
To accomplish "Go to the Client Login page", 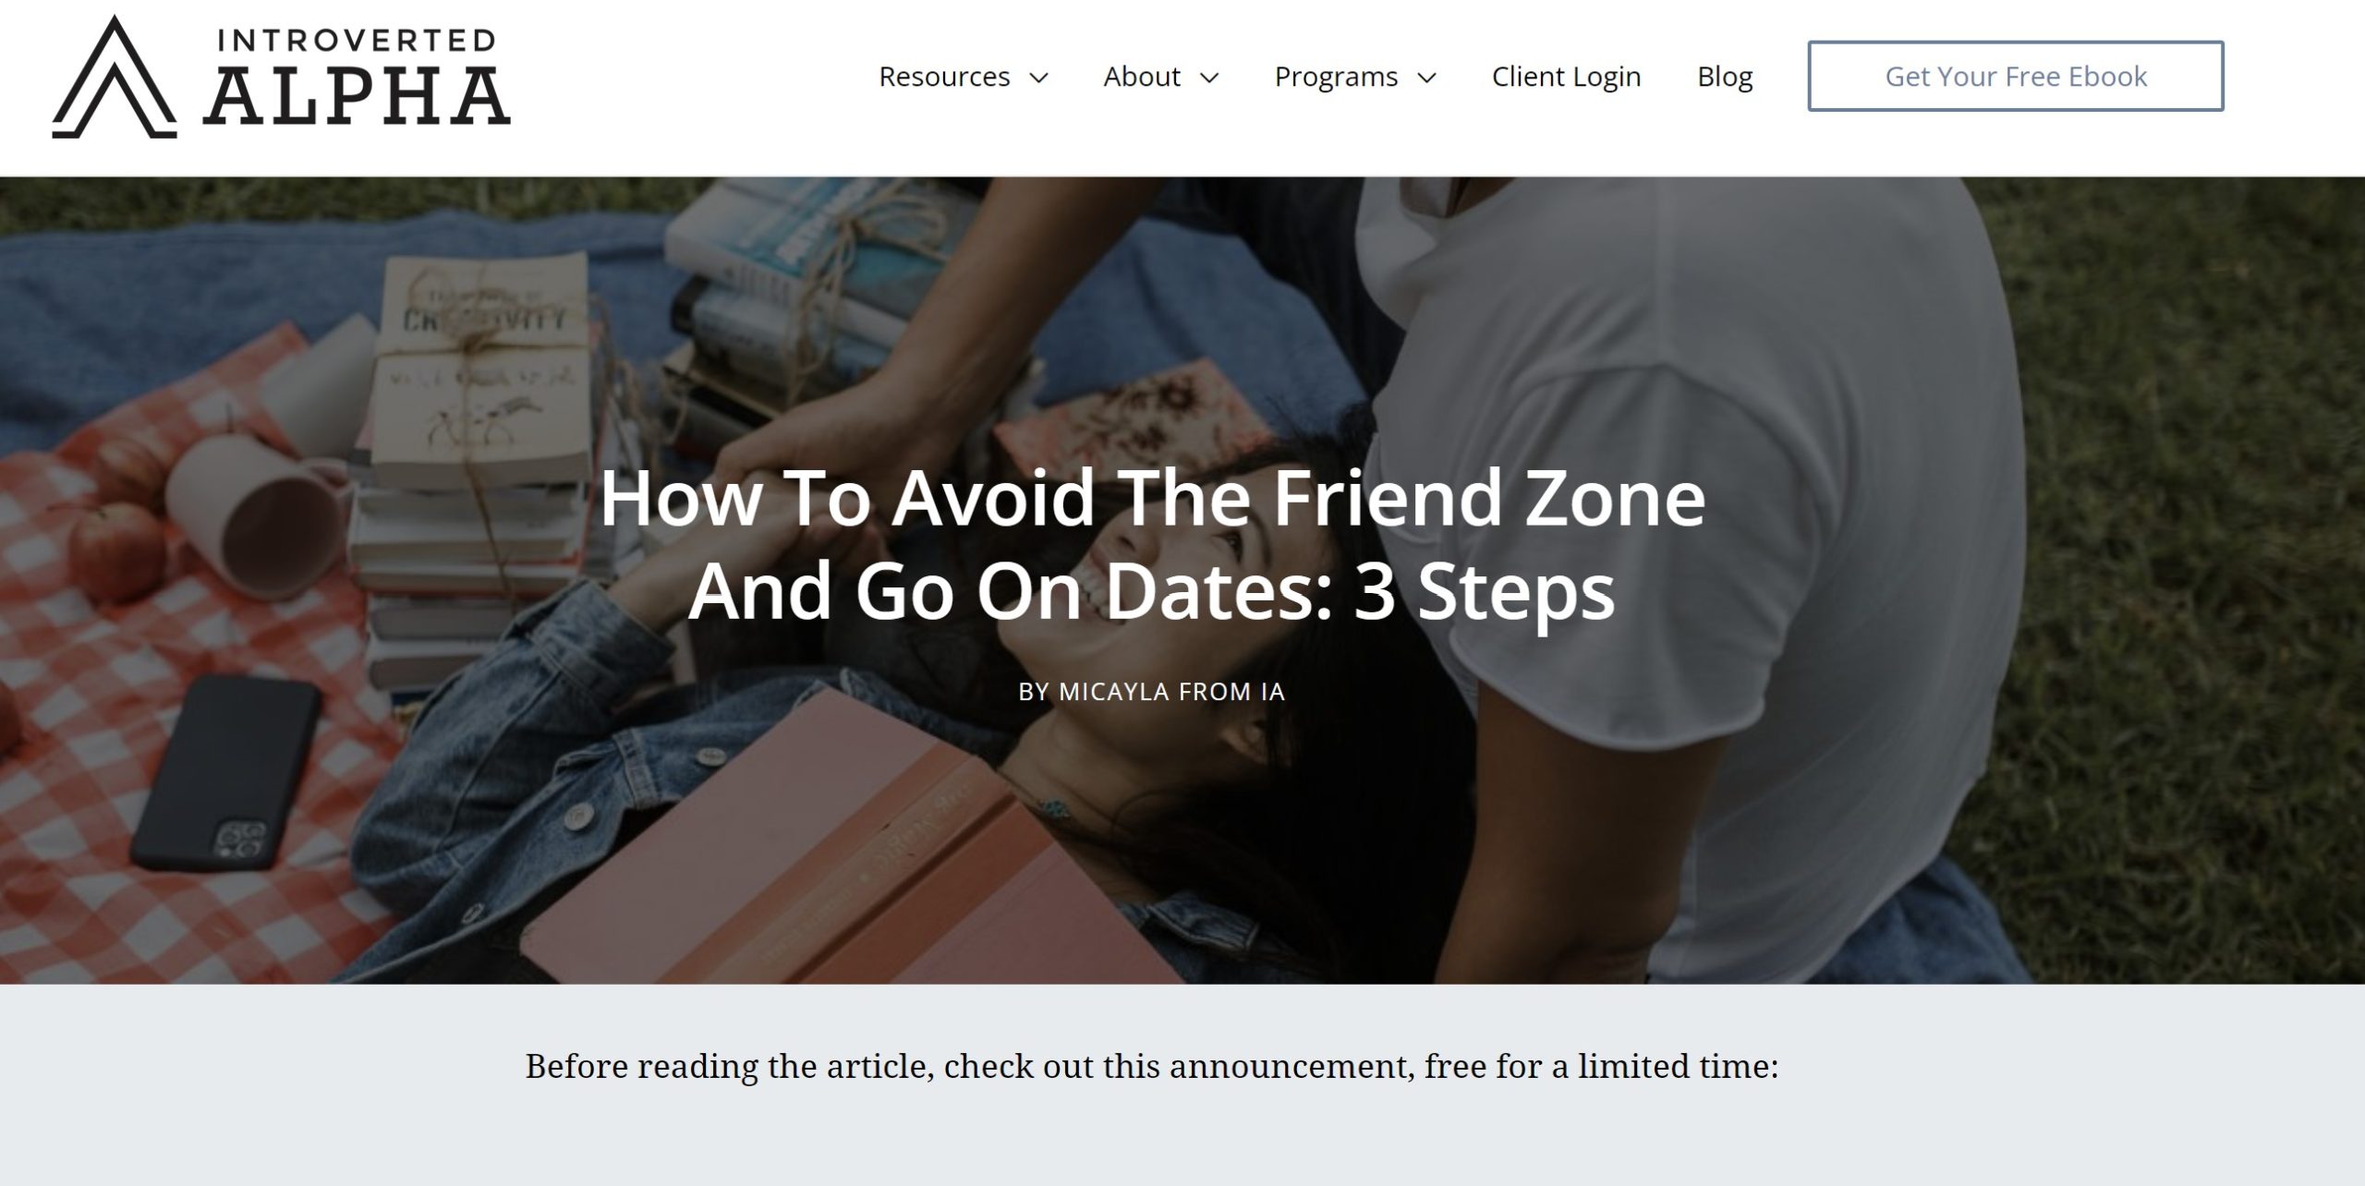I will click(x=1566, y=76).
